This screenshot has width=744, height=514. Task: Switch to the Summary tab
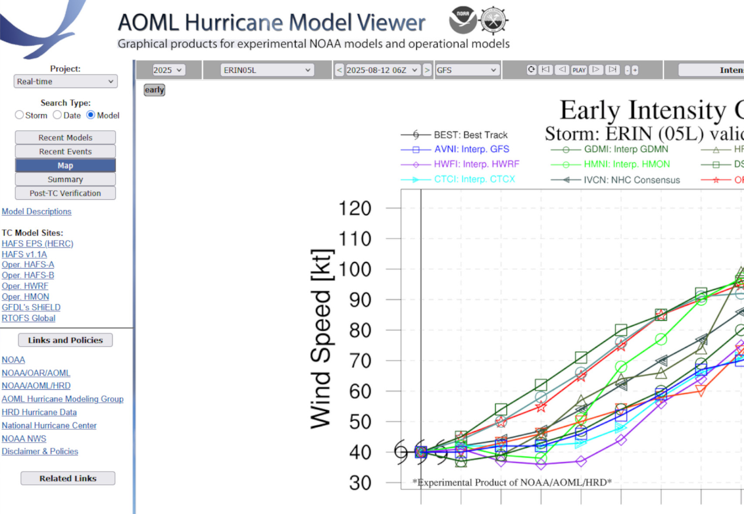(x=65, y=179)
